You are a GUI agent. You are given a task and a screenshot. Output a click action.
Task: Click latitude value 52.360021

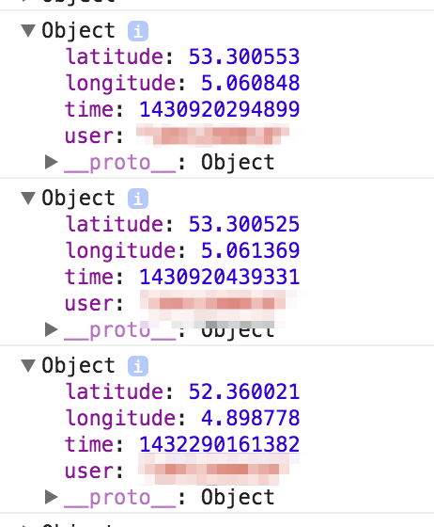(244, 391)
